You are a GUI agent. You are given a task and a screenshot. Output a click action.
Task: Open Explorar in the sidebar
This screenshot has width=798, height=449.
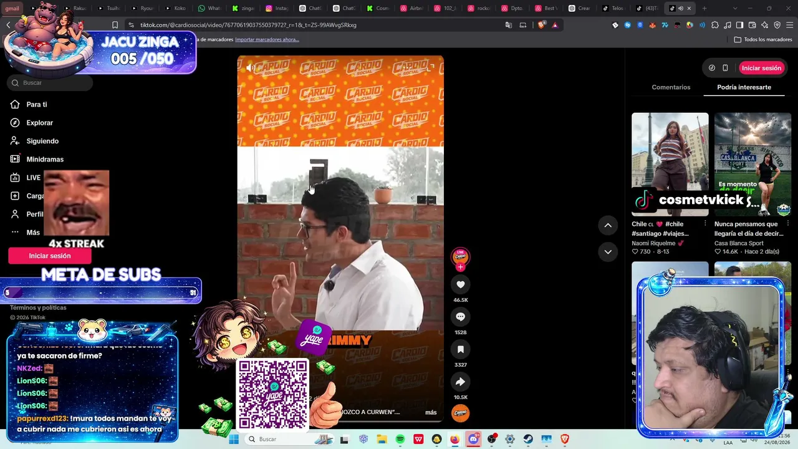coord(40,123)
